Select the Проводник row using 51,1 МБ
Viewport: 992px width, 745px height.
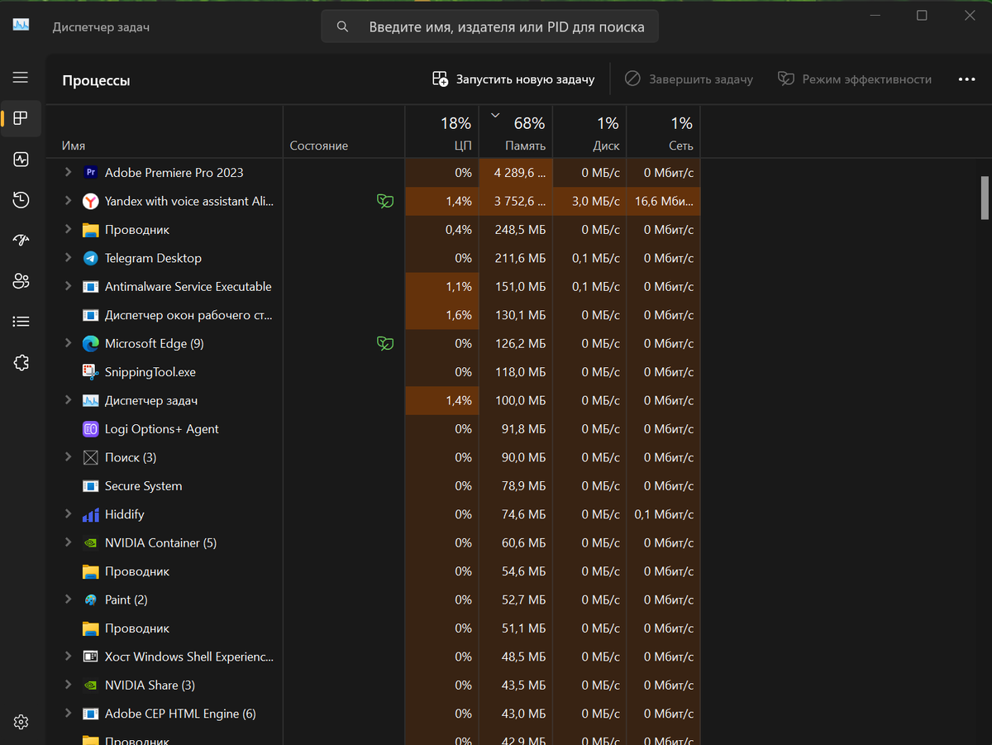(374, 628)
